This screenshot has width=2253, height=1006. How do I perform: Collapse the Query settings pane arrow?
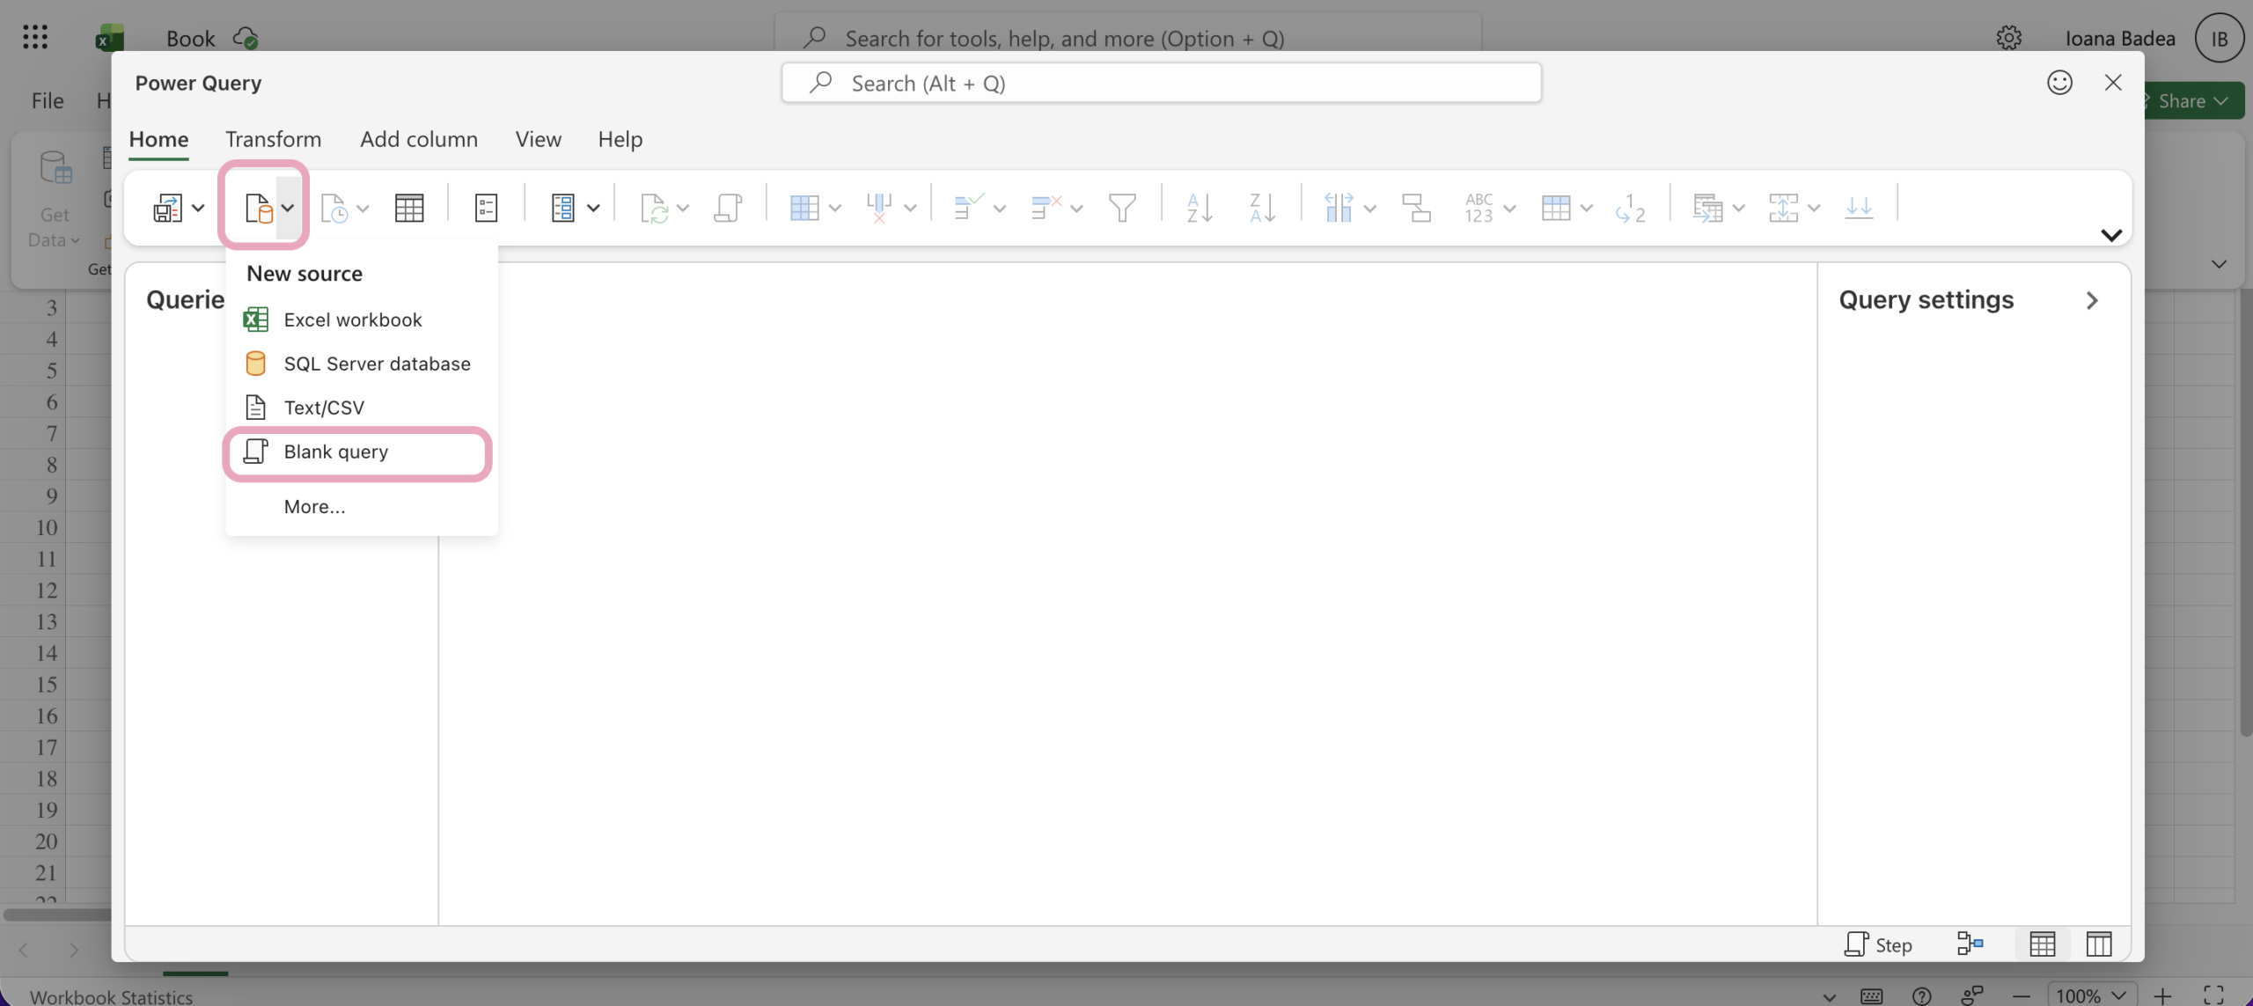[2092, 300]
